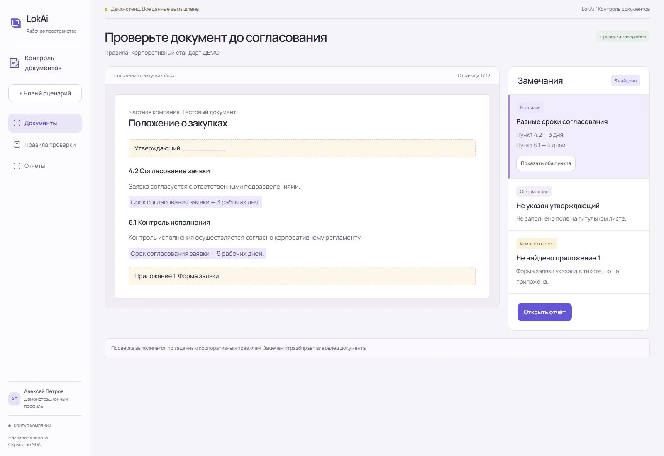Click the icon beside Отчёты

17,166
